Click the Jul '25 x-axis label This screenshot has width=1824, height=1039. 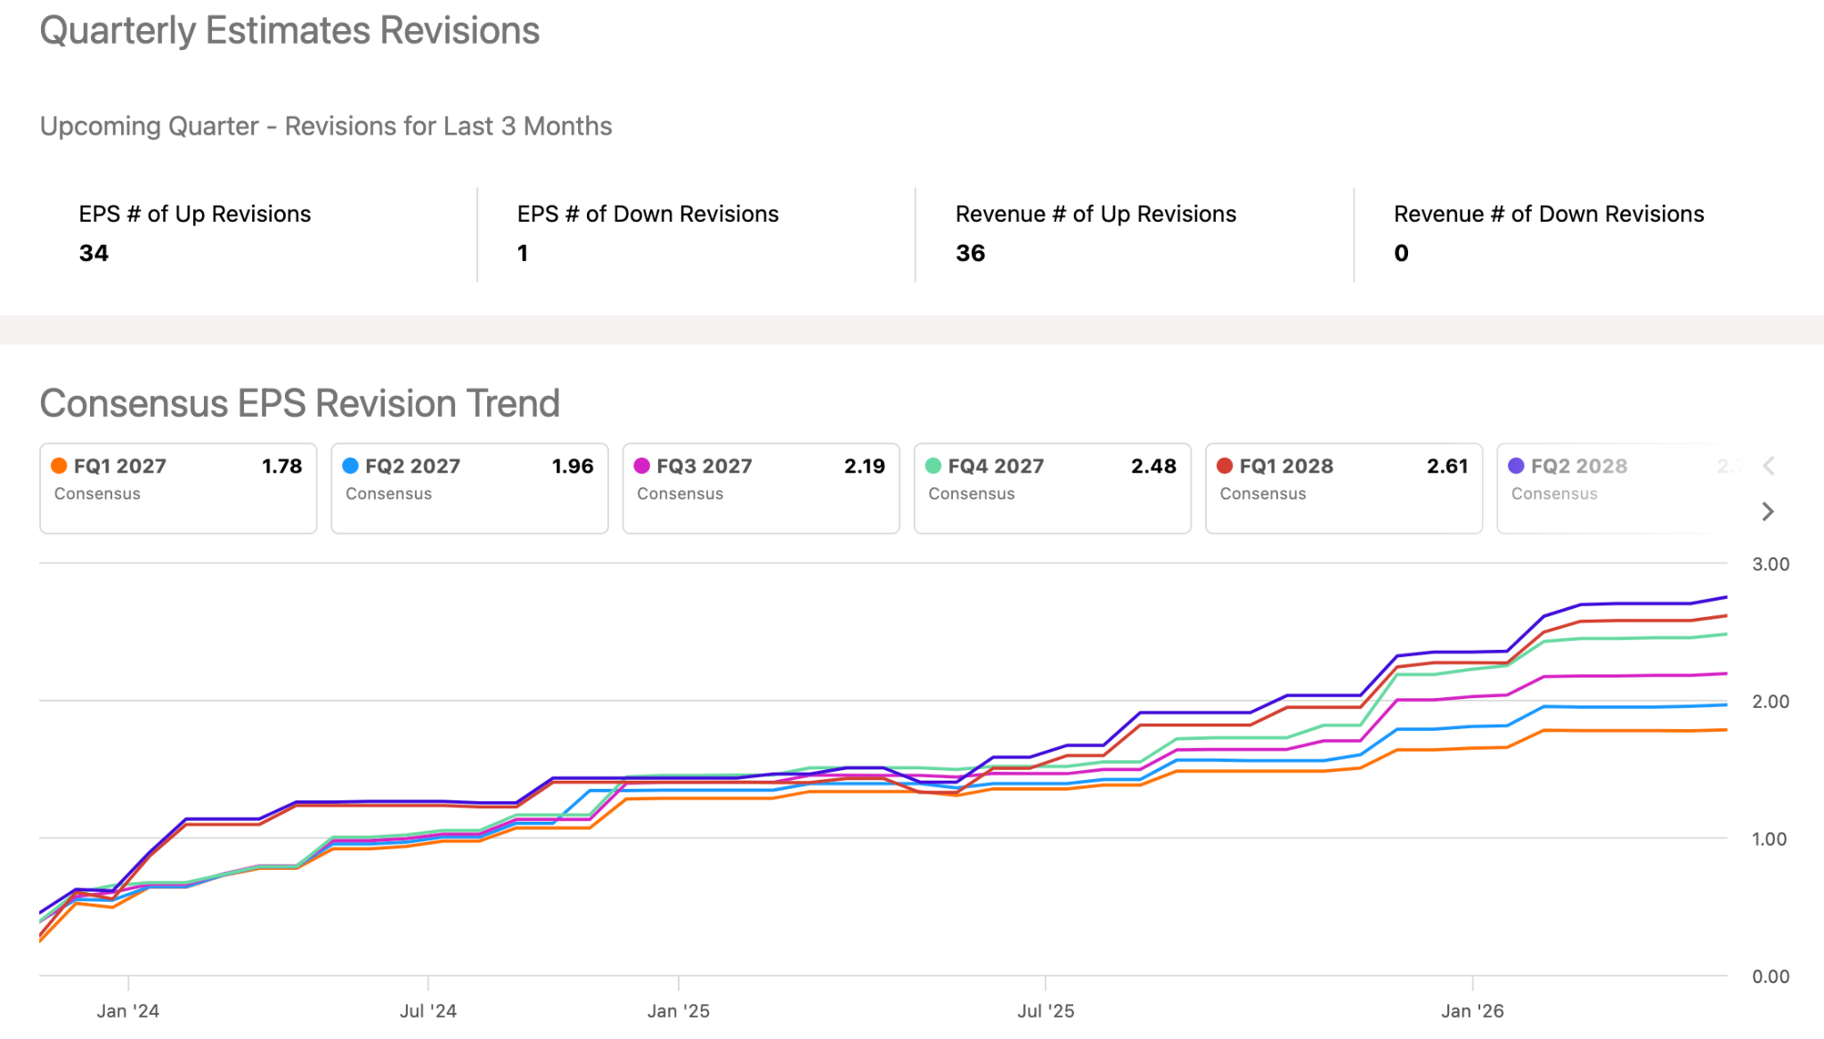click(1046, 1011)
